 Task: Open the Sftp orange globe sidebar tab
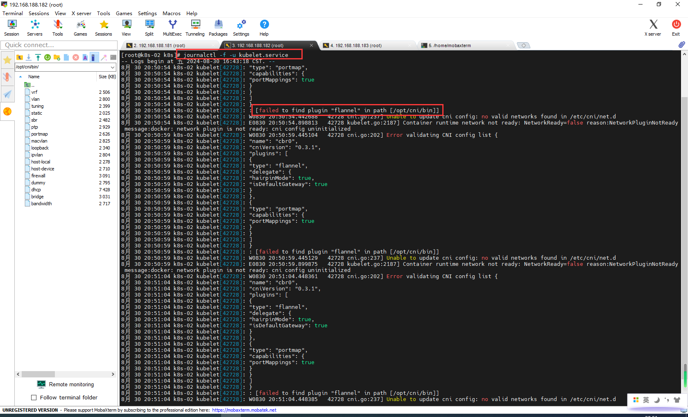(7, 111)
